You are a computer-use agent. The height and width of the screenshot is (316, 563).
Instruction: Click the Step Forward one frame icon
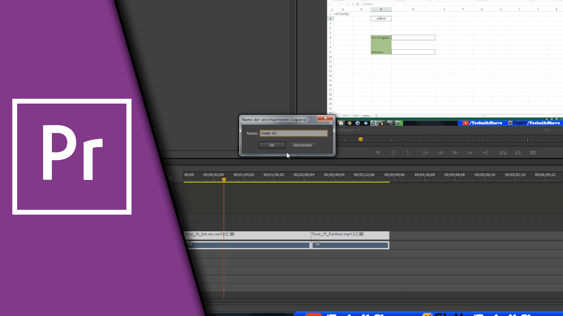pos(470,153)
